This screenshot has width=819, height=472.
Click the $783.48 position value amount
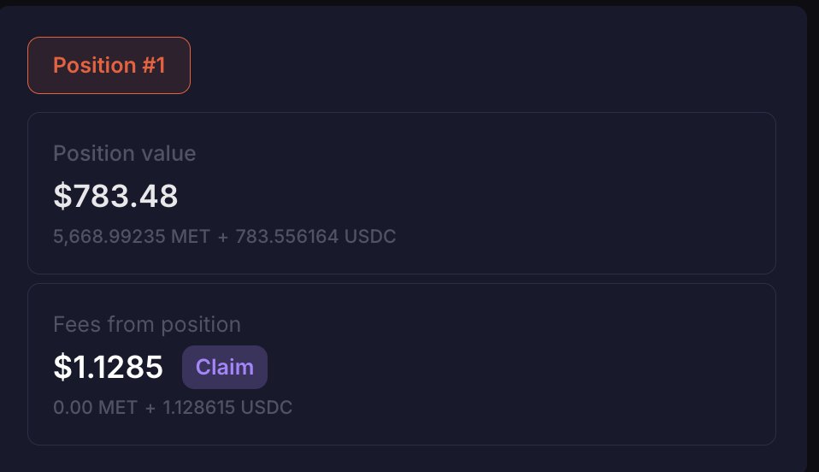(x=115, y=197)
